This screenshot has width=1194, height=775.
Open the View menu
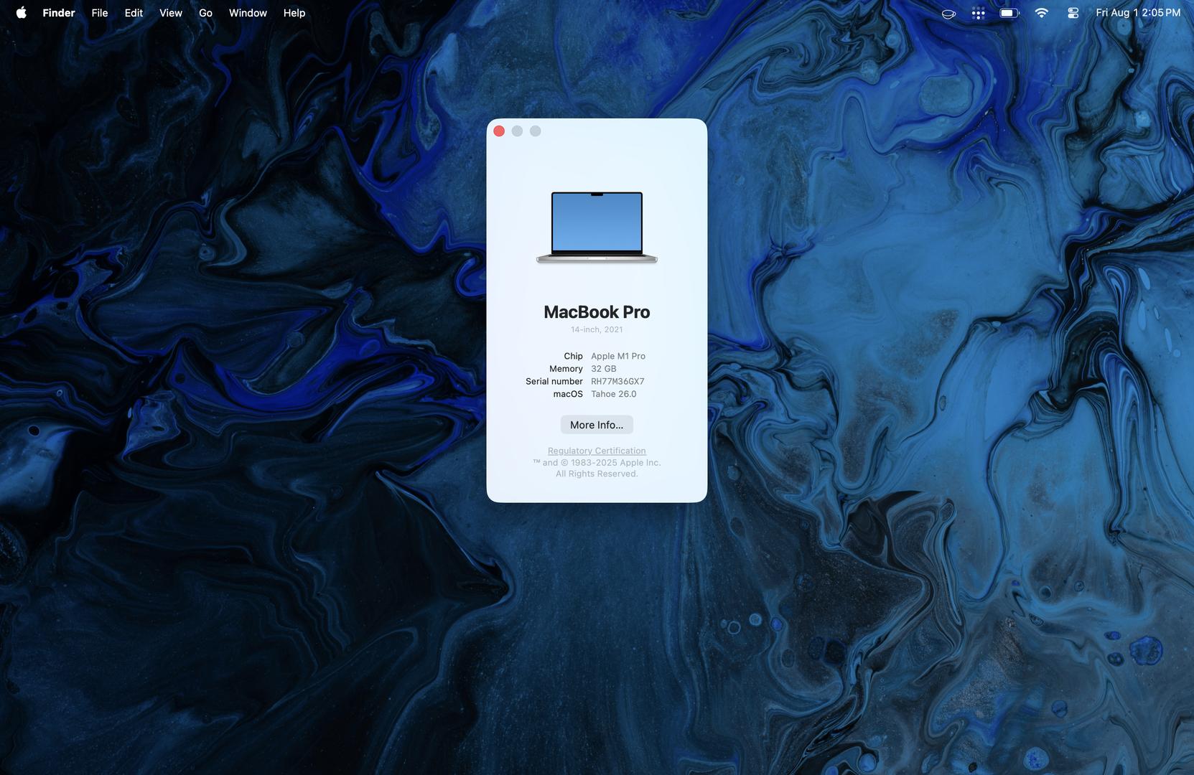click(171, 13)
